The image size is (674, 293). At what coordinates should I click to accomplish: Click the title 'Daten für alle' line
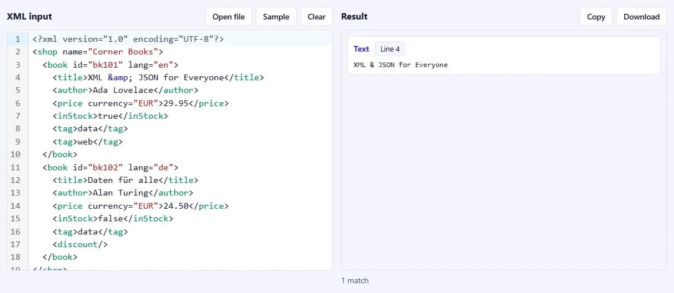pyautogui.click(x=126, y=180)
